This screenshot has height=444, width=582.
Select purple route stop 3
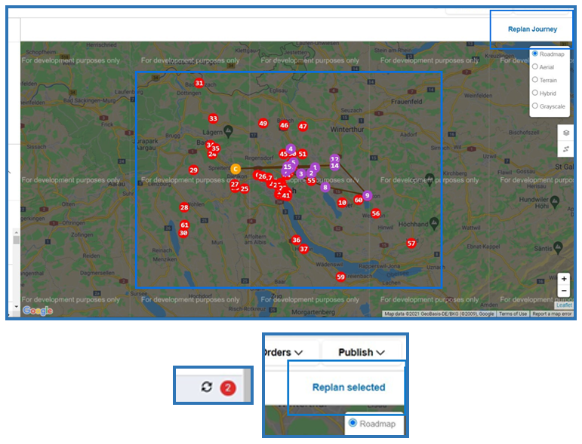coord(301,173)
